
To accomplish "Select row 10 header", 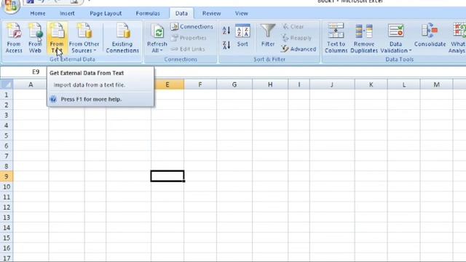I will (x=7, y=186).
